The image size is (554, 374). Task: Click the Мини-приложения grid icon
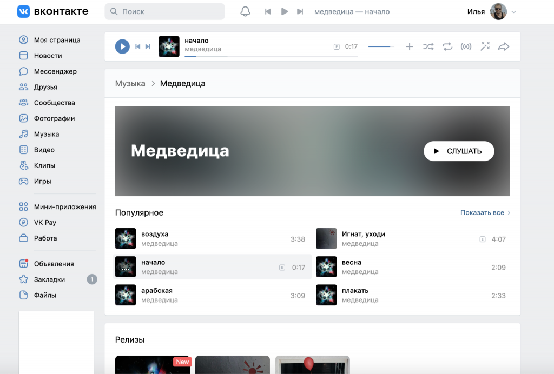click(x=23, y=207)
